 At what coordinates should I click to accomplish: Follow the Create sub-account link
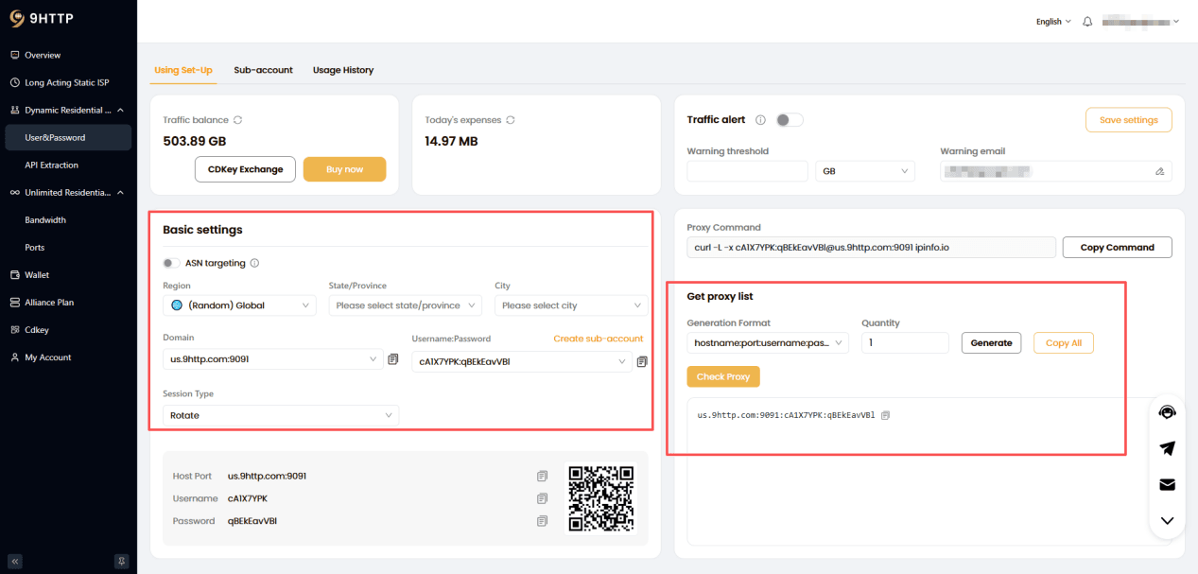click(x=598, y=339)
